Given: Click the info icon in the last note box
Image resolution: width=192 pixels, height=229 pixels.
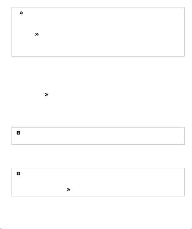Looking at the screenshot, I should pos(19,173).
